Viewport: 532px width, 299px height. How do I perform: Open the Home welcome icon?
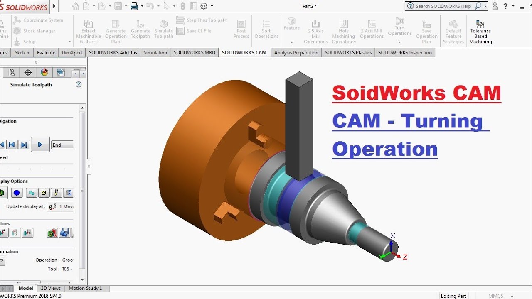(x=75, y=6)
